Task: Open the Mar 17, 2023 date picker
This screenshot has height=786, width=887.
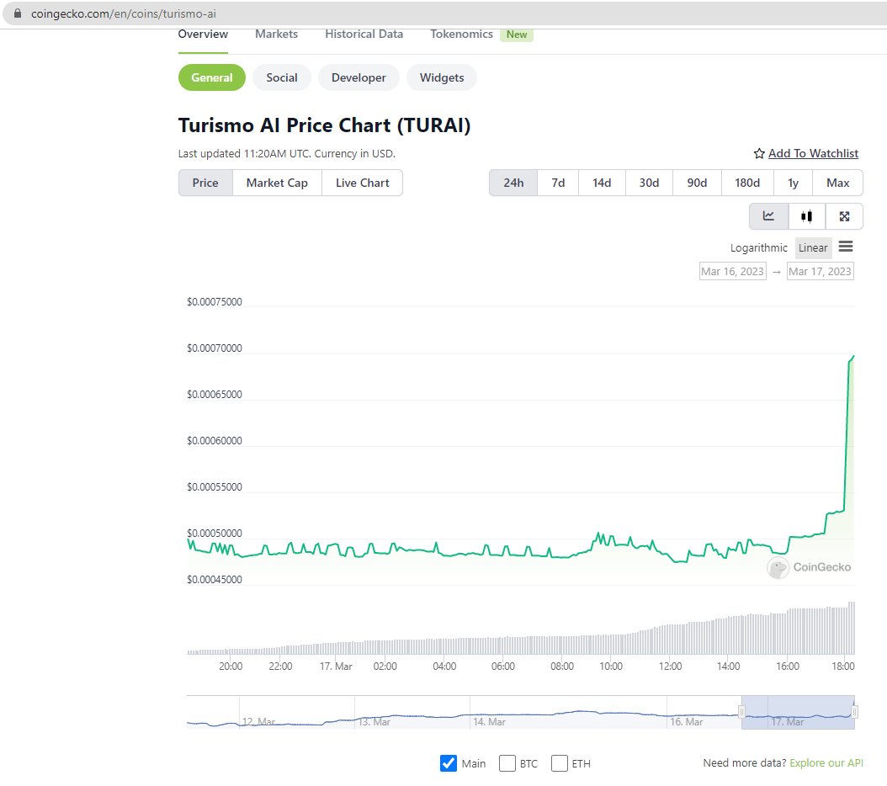Action: click(x=820, y=270)
